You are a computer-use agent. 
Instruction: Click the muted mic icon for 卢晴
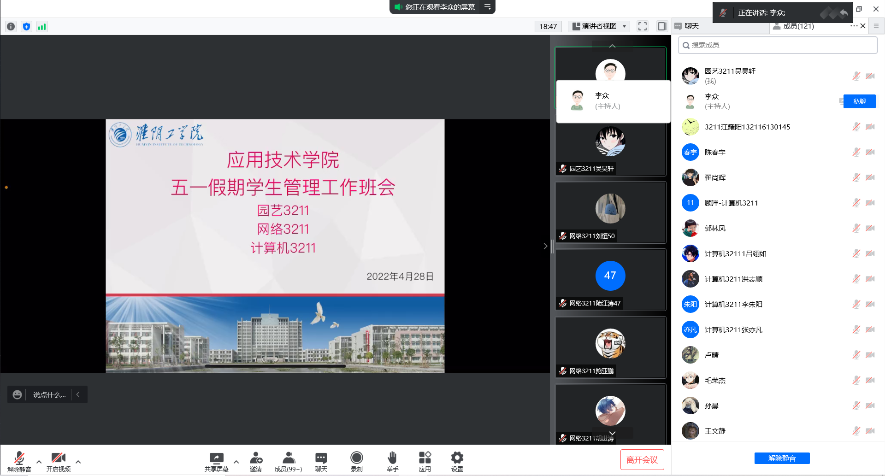856,355
